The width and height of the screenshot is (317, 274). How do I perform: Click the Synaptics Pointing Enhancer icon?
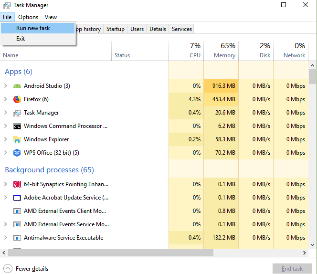click(17, 184)
